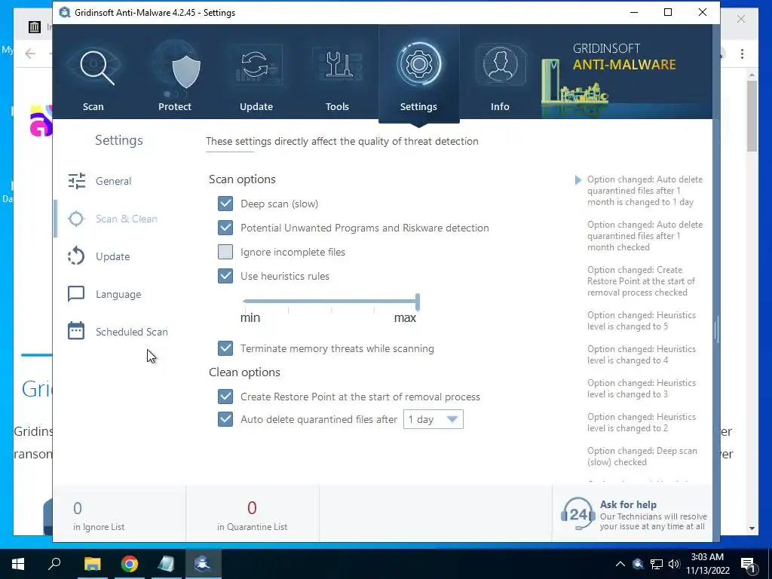The image size is (772, 579).
Task: Click the GRIDINSOFT ANTI-MALWARE logo
Action: pos(624,57)
